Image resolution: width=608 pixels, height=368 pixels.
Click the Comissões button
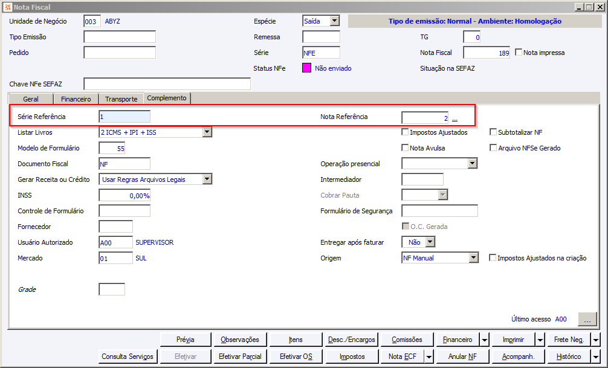pyautogui.click(x=407, y=340)
